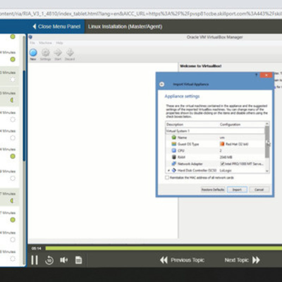Select the CPU row
Viewport: 282px width, 282px height.
(x=215, y=151)
